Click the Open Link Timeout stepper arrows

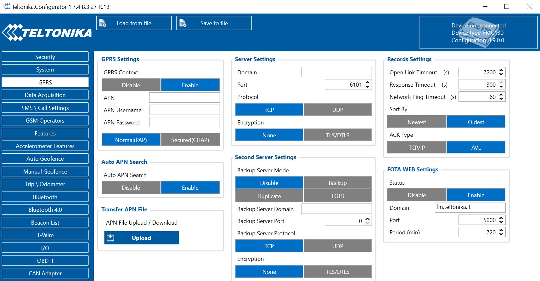(501, 72)
